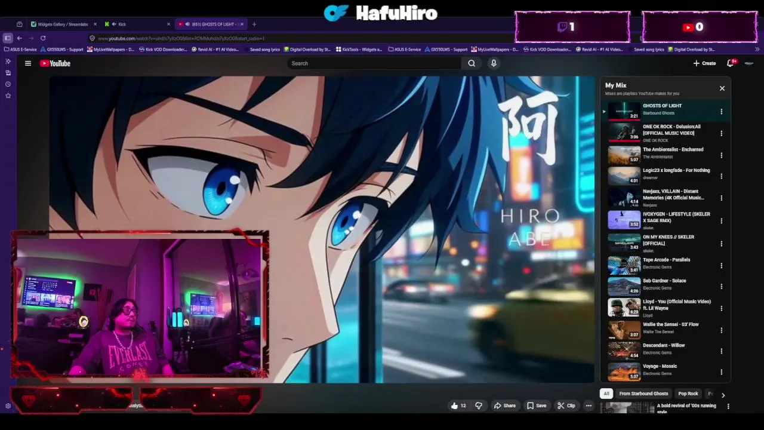Mute the GHOSTS OF LIGHT tab speaker
Viewport: 764px width, 430px height.
pyautogui.click(x=187, y=24)
